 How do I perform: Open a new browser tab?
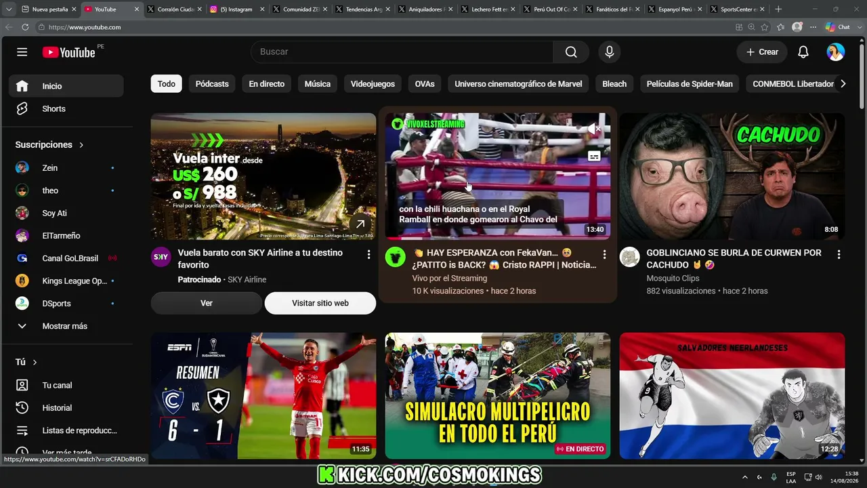click(x=778, y=9)
